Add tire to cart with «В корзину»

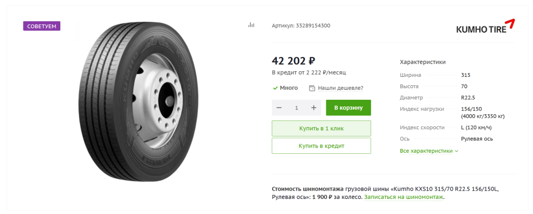pos(348,108)
